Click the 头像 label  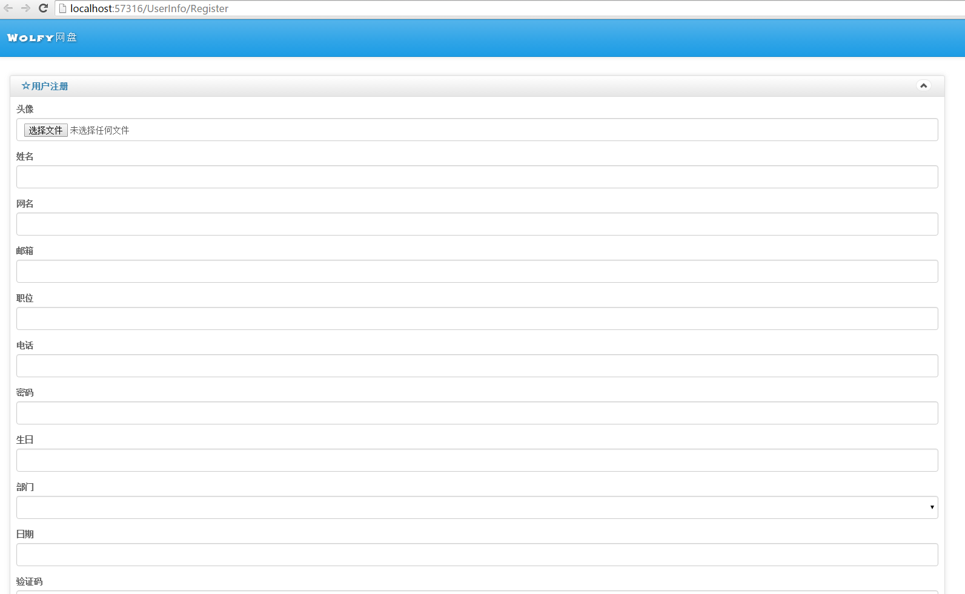tap(25, 109)
